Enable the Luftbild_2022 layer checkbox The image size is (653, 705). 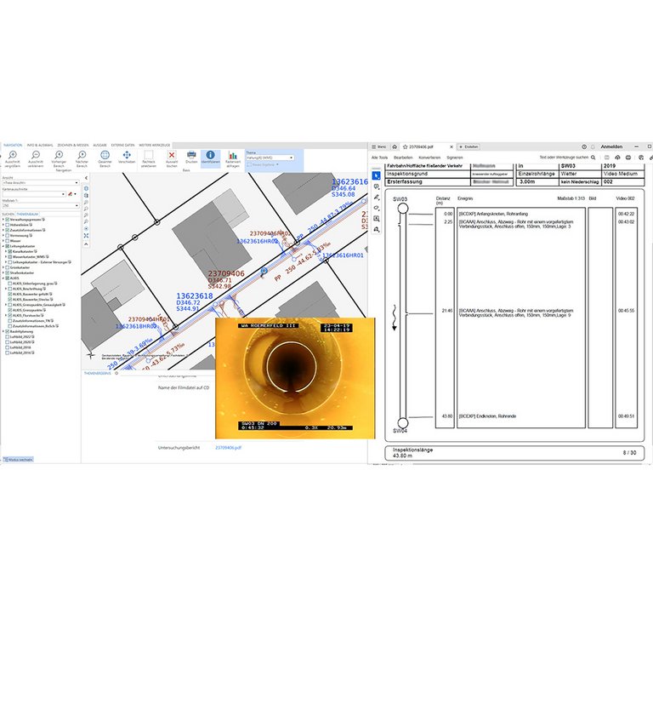coord(7,337)
